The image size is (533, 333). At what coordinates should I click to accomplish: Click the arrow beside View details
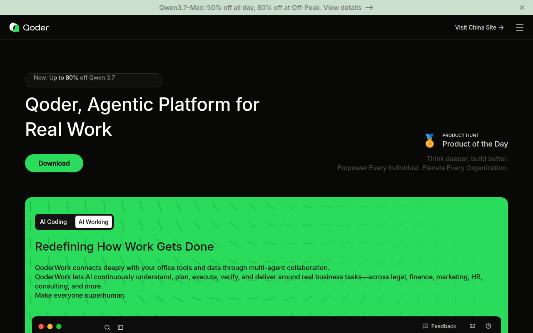(x=369, y=7)
